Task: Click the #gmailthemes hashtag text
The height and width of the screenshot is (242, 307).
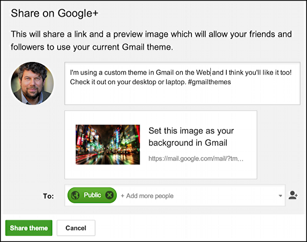Action: (209, 82)
